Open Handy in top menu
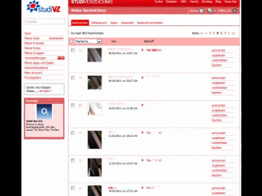 (x=194, y=2)
